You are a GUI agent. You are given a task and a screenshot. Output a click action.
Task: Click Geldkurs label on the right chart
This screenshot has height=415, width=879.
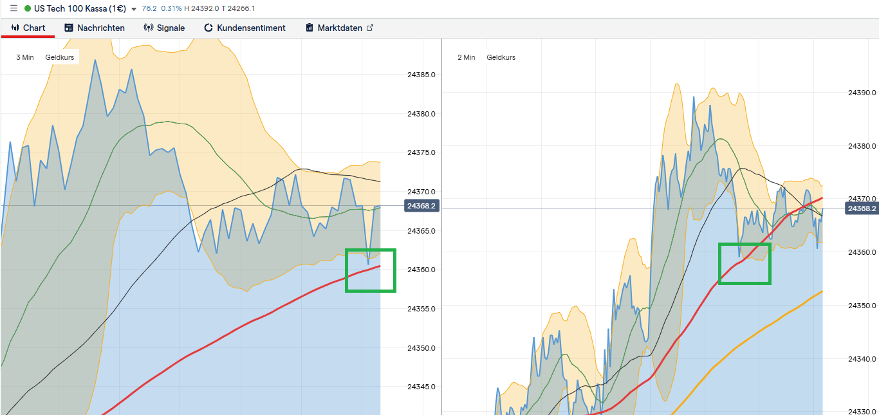(x=501, y=57)
